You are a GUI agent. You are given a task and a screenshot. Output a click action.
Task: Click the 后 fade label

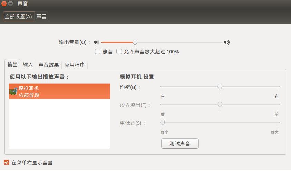pyautogui.click(x=163, y=114)
